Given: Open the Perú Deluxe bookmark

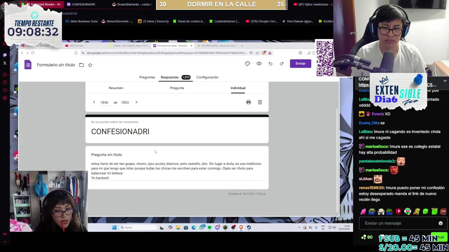Looking at the screenshot, I should pyautogui.click(x=298, y=21).
